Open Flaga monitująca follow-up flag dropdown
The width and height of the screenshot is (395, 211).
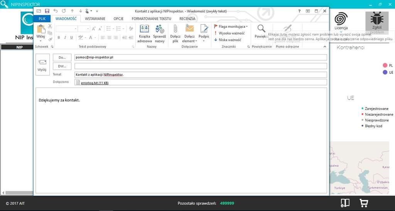coord(231,27)
